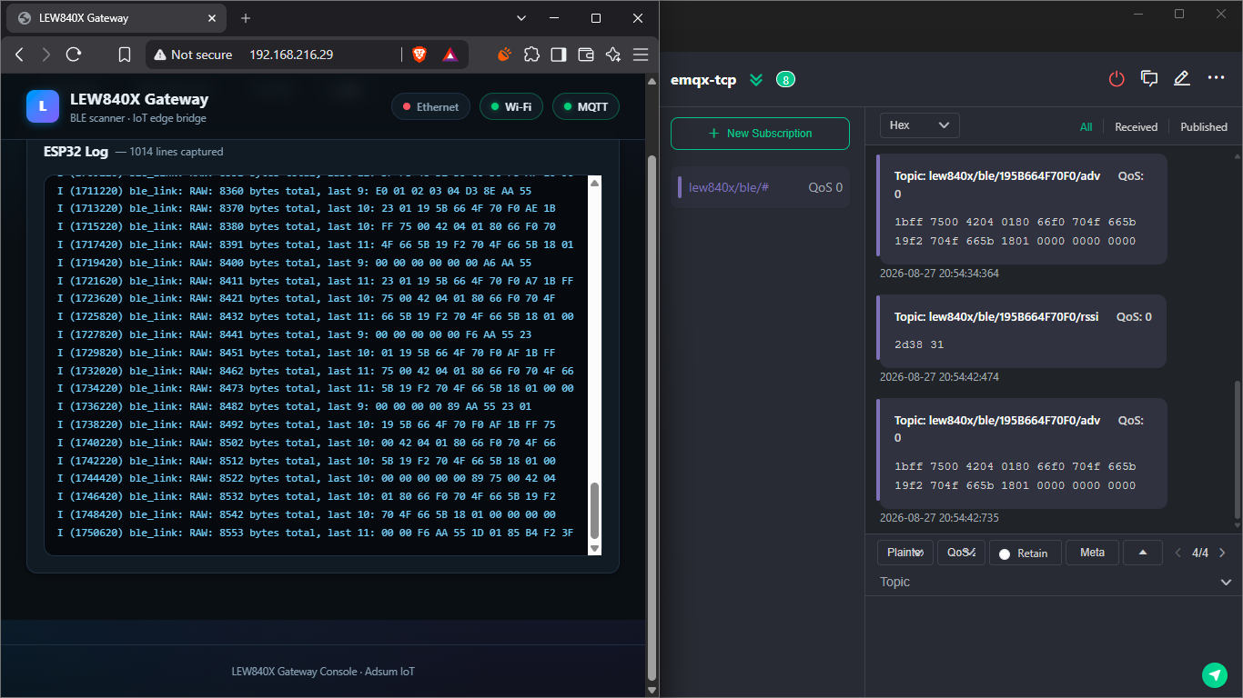This screenshot has width=1243, height=698.
Task: Click log line 8553 bytes total
Action: (315, 533)
